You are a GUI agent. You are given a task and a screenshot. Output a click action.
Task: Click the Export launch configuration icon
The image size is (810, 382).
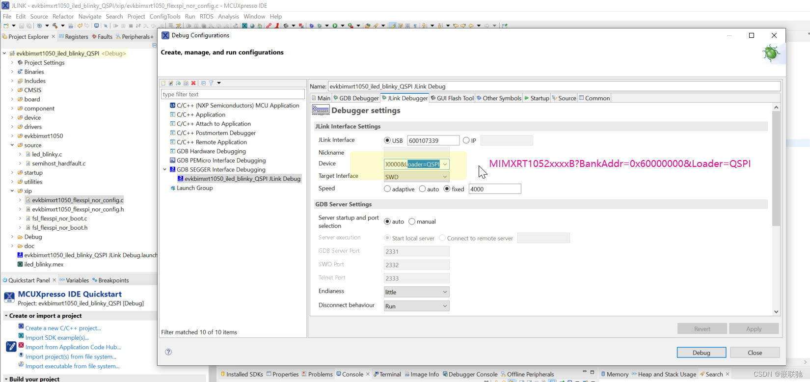179,83
